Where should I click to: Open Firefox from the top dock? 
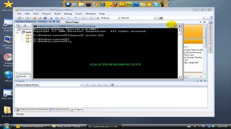point(115,4)
